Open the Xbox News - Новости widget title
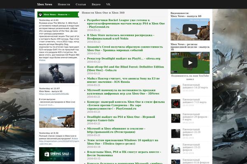 [x=57, y=15]
